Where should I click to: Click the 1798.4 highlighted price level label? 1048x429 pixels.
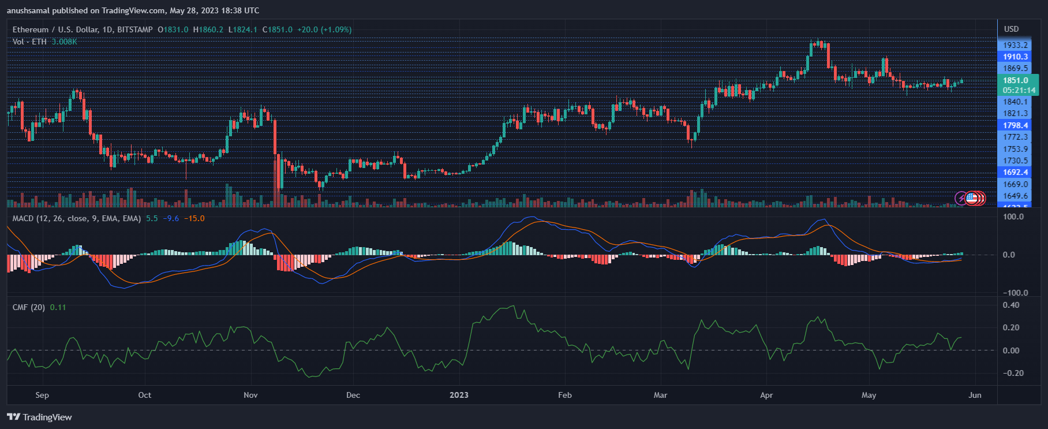1015,125
